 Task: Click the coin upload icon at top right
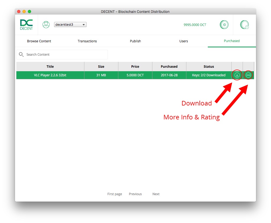pos(244,25)
